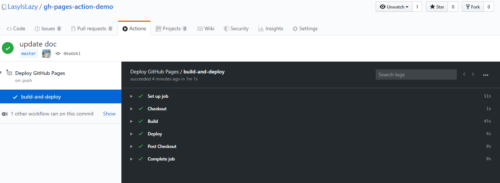This screenshot has width=500, height=183.
Task: Click the green success check circle icon
Action: [x=8, y=48]
